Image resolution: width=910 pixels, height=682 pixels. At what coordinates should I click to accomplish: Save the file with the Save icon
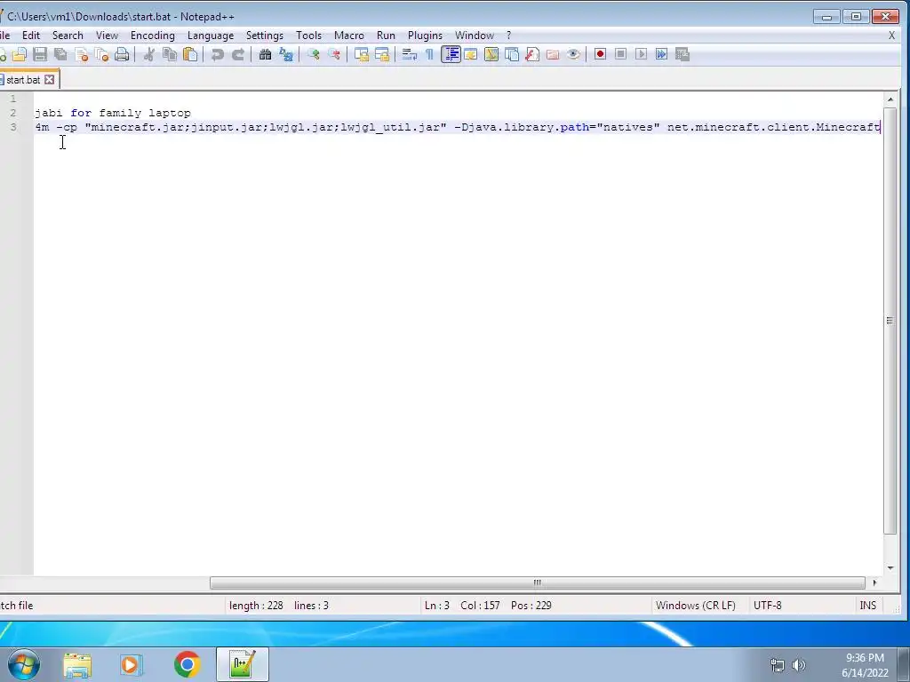(x=40, y=54)
